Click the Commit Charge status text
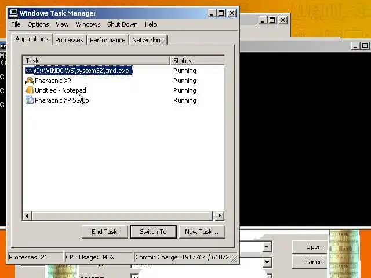This screenshot has width=371, height=278. [182, 257]
